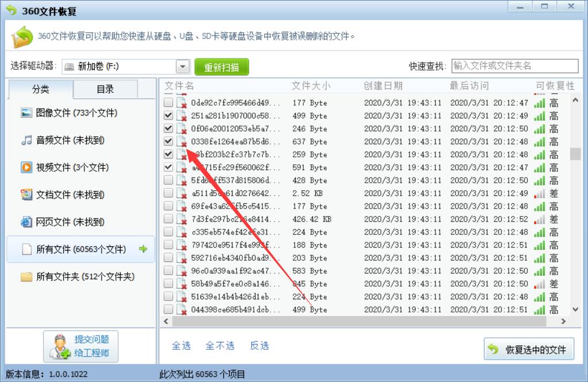Click the 360 file recovery logo in title bar
This screenshot has width=588, height=382.
click(11, 10)
